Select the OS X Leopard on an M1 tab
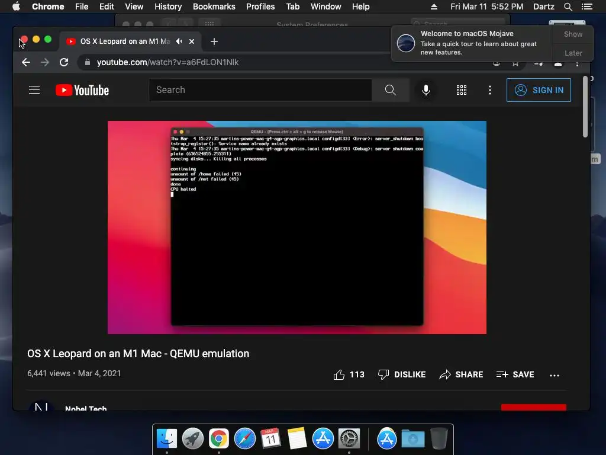 [x=125, y=41]
